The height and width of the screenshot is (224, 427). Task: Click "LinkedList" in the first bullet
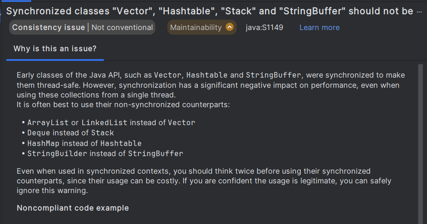[104, 123]
